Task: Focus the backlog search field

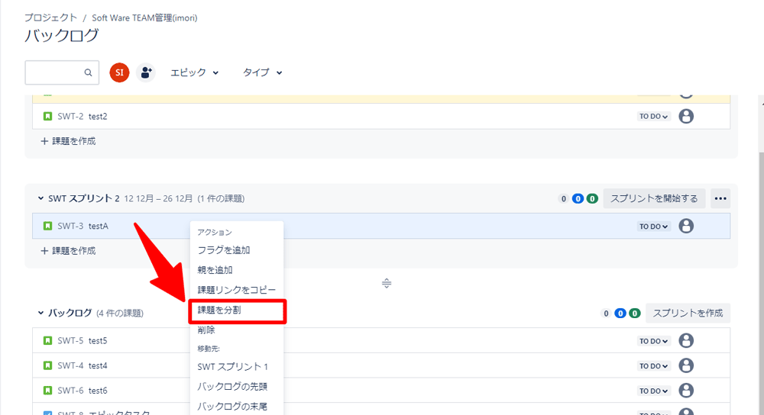Action: tap(62, 72)
